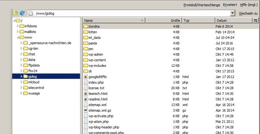Click the wp-activate.php file icon
The image size is (260, 134).
[85, 116]
